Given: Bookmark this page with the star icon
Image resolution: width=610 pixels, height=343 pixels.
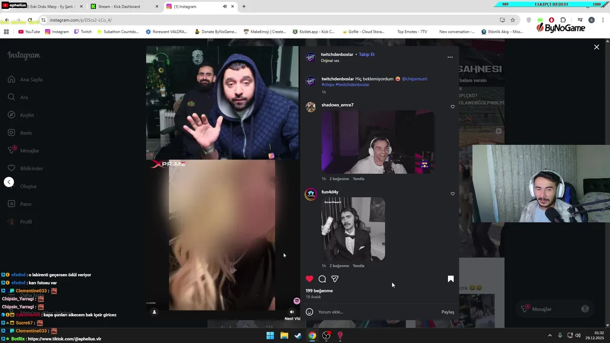Looking at the screenshot, I should tap(513, 20).
